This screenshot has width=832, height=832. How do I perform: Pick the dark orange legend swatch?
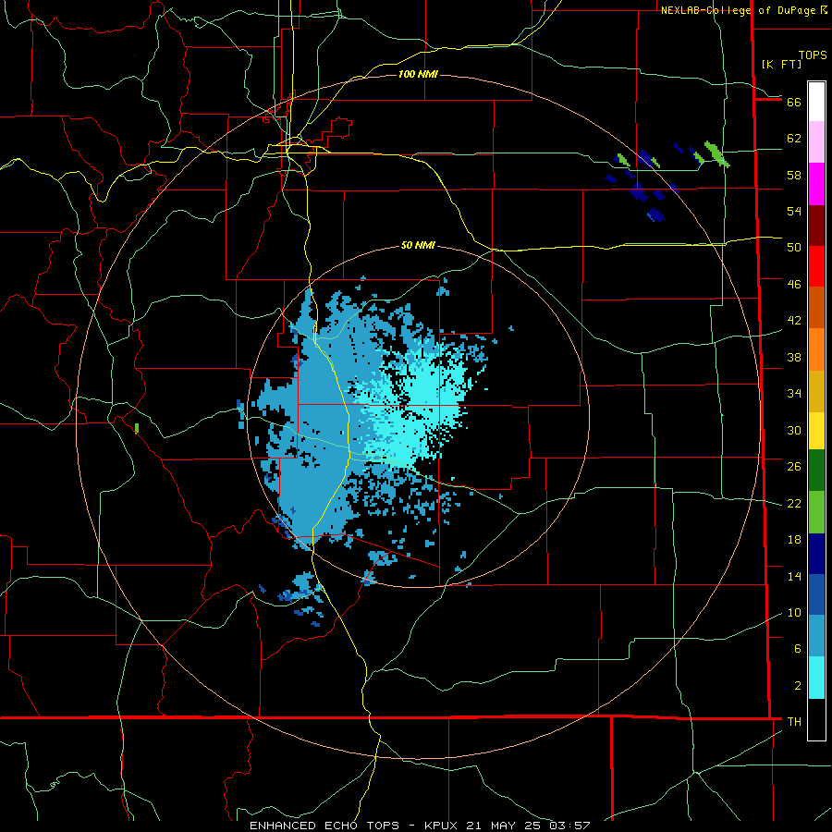pyautogui.click(x=816, y=308)
